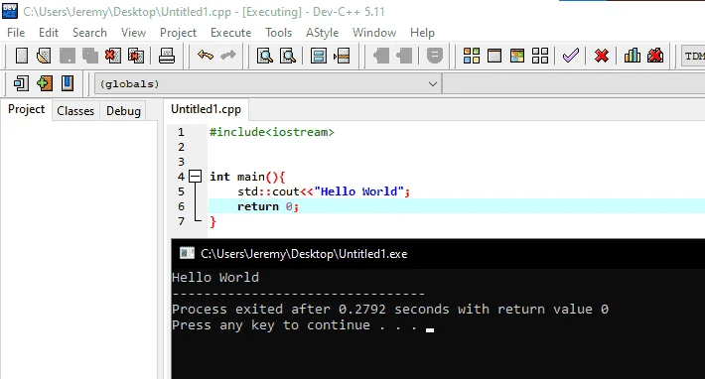Click the greyed Project options icon
Image resolution: width=705 pixels, height=379 pixels.
coord(434,56)
